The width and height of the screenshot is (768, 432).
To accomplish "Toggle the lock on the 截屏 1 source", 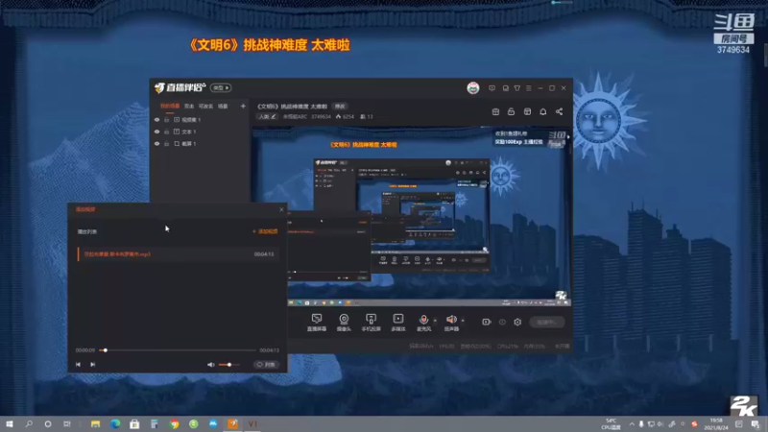I will click(166, 143).
